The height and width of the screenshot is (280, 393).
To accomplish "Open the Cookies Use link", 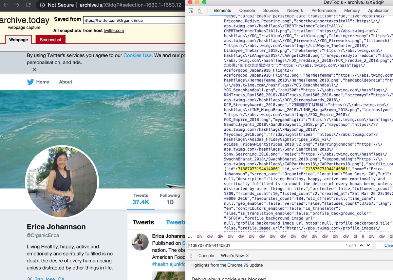I will (137, 55).
